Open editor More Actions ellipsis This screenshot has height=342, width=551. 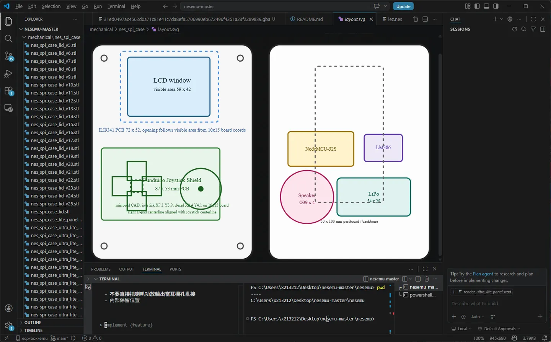tap(435, 19)
